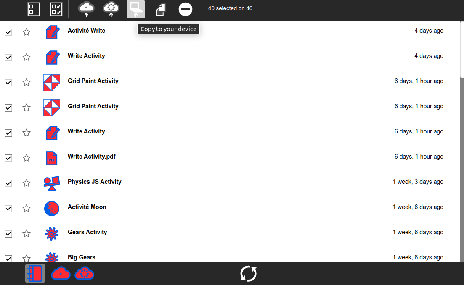464x285 pixels.
Task: Click the Activité Write pencil document icon
Action: click(x=52, y=32)
